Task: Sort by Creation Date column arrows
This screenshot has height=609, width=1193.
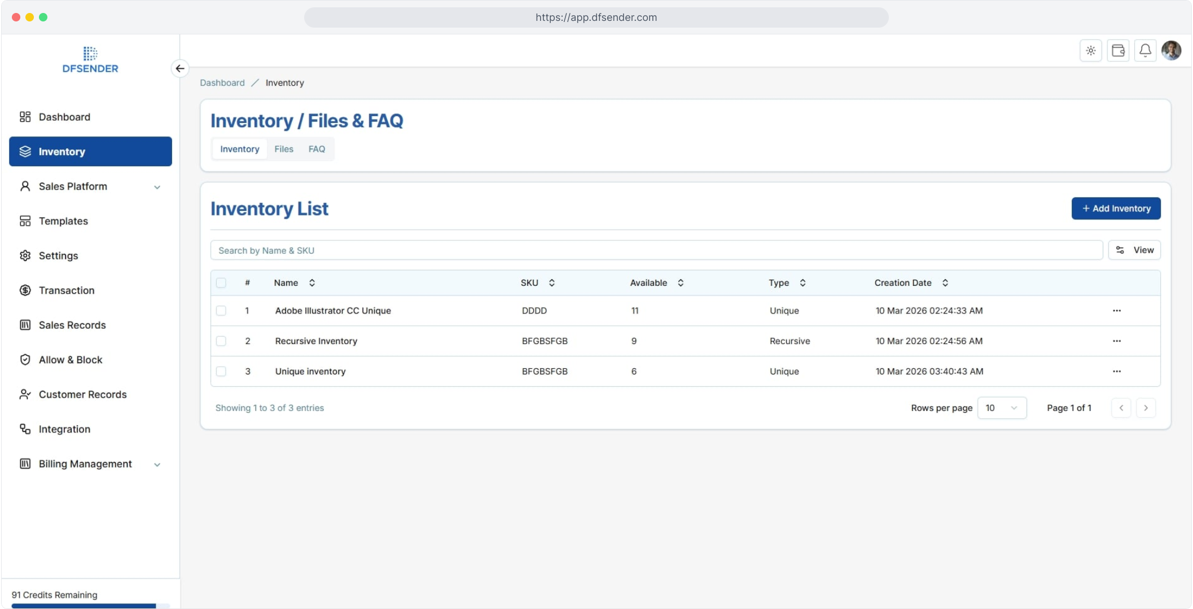Action: (945, 283)
